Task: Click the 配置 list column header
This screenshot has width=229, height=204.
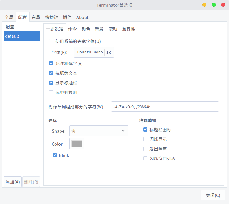Action: click(x=22, y=27)
